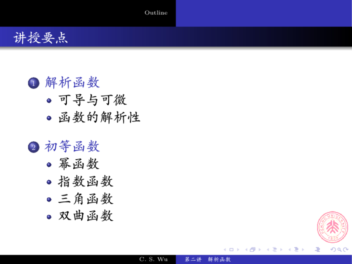The image size is (352, 264).
Task: Click the bullet dot before 双曲函数
Action: pos(49,217)
